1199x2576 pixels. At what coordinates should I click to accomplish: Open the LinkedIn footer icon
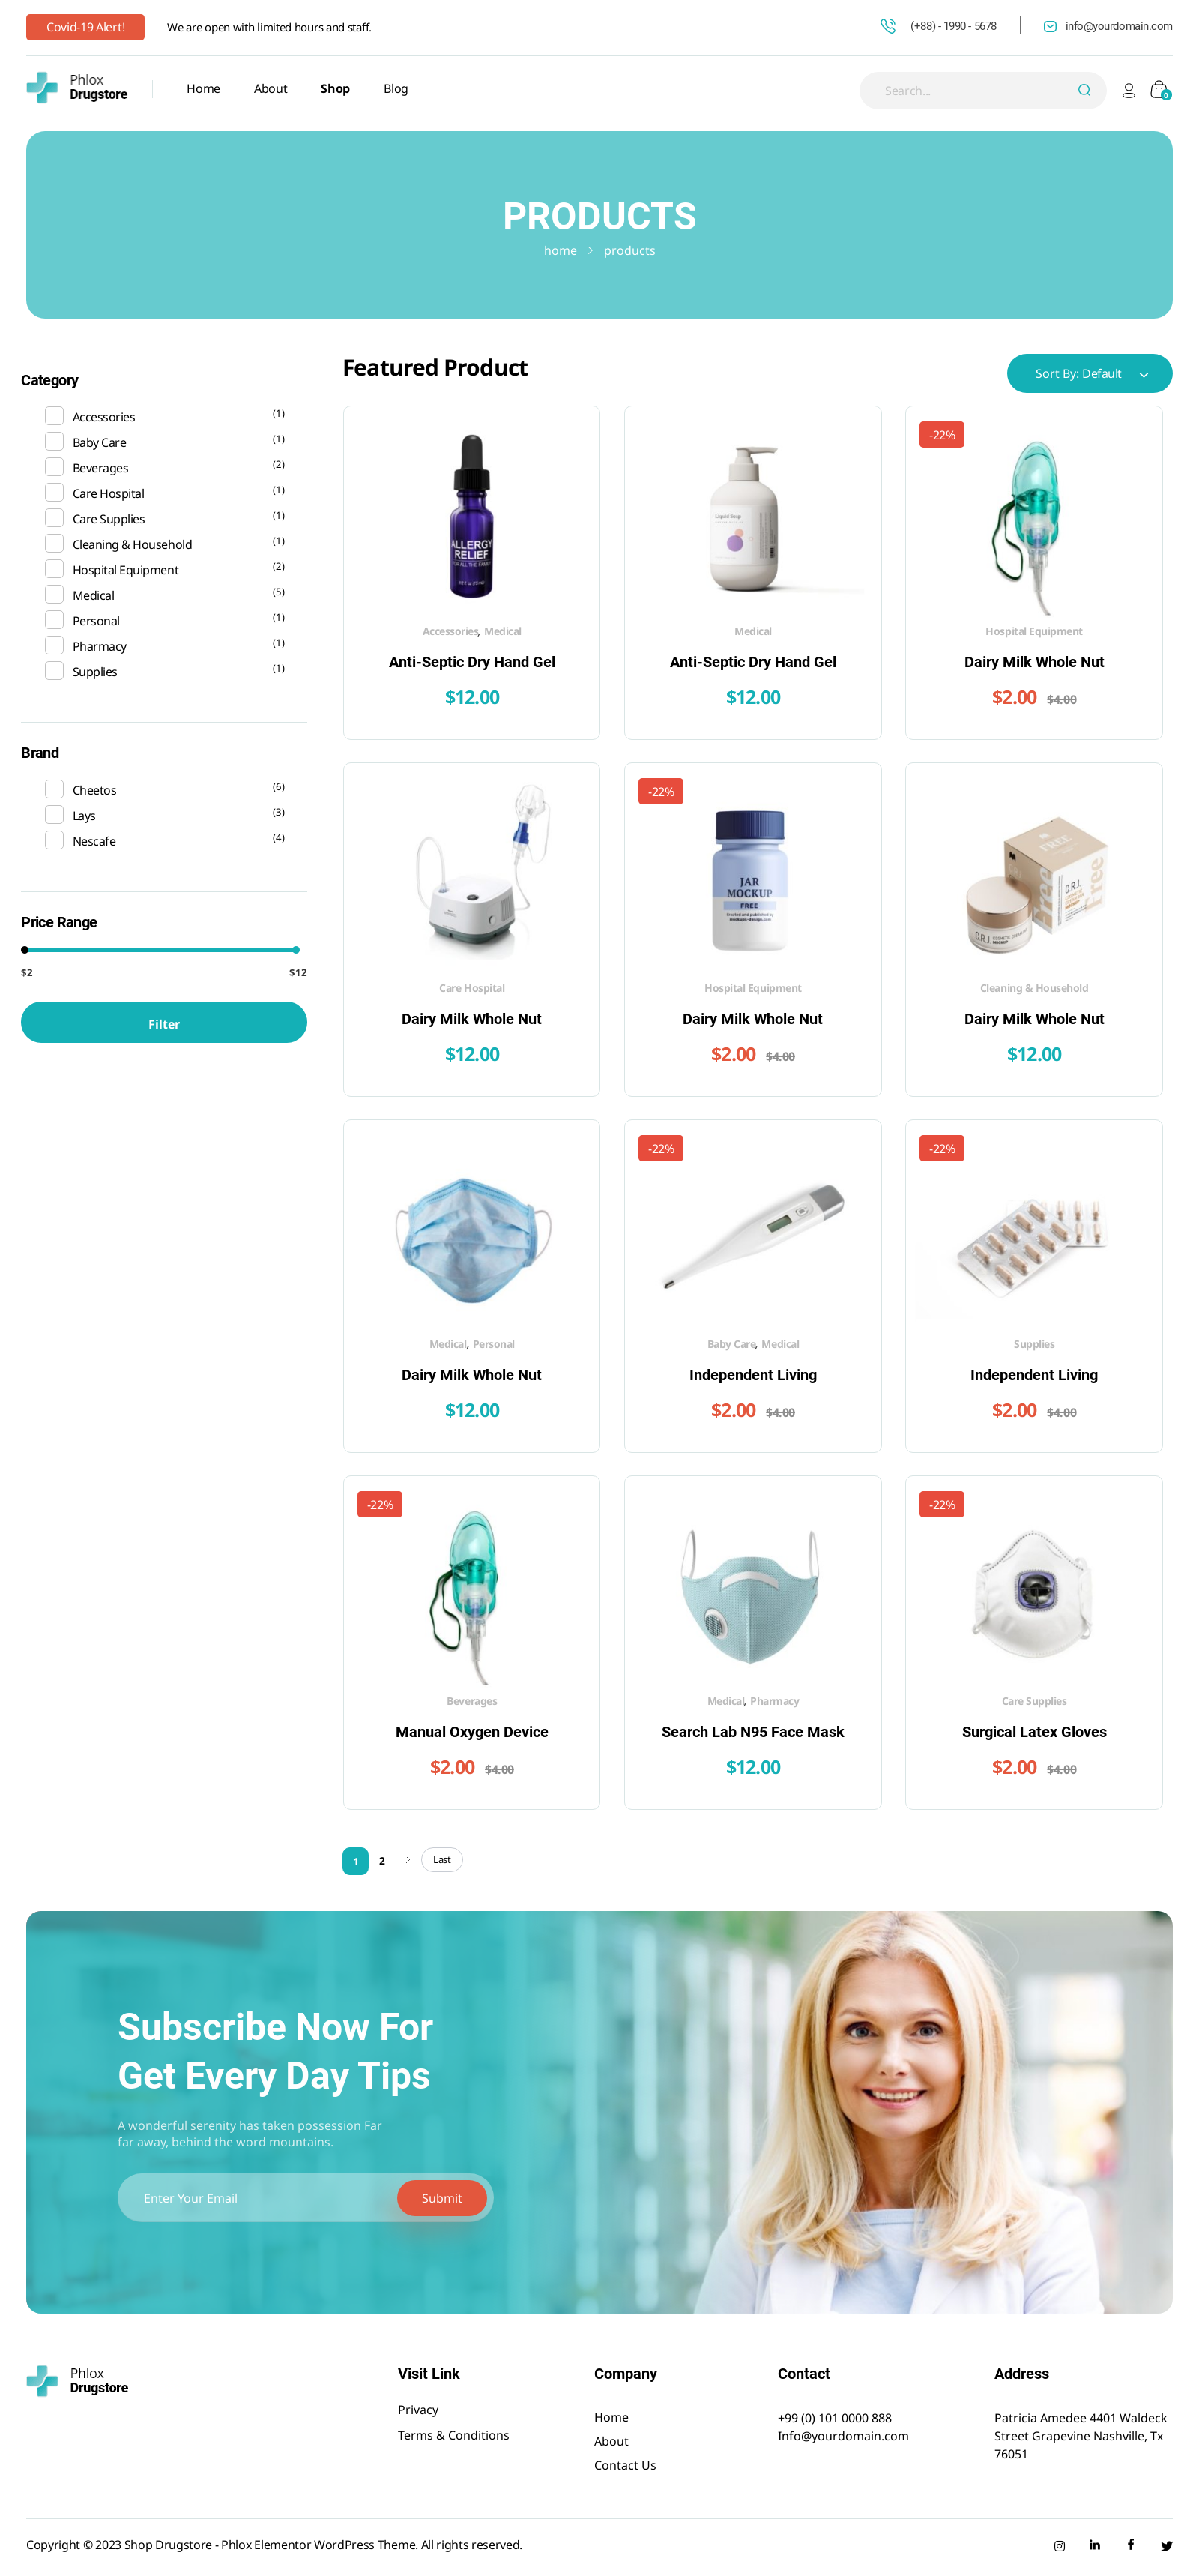(1094, 2545)
